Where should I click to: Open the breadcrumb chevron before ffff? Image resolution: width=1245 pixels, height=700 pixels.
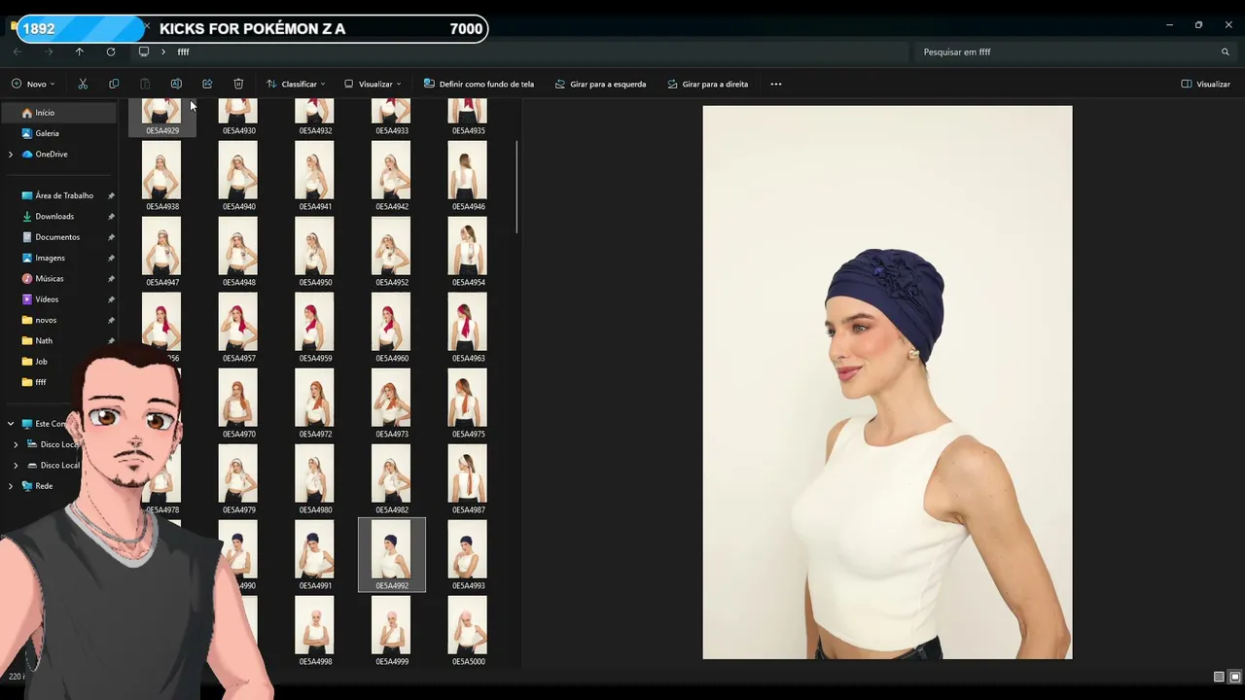coord(163,52)
